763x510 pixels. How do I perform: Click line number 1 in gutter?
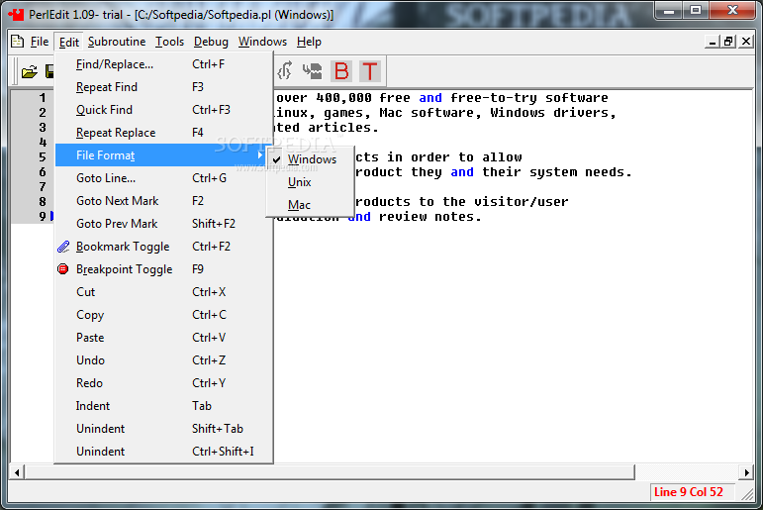pos(43,98)
